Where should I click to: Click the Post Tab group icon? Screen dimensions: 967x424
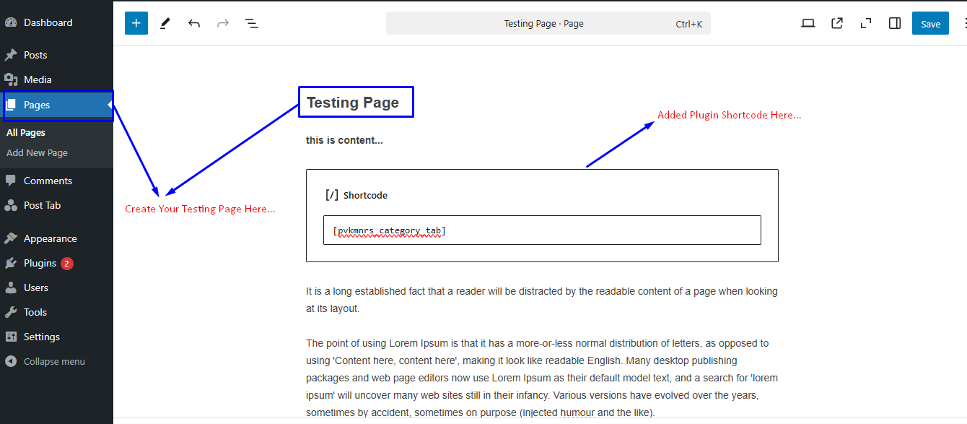tap(11, 205)
